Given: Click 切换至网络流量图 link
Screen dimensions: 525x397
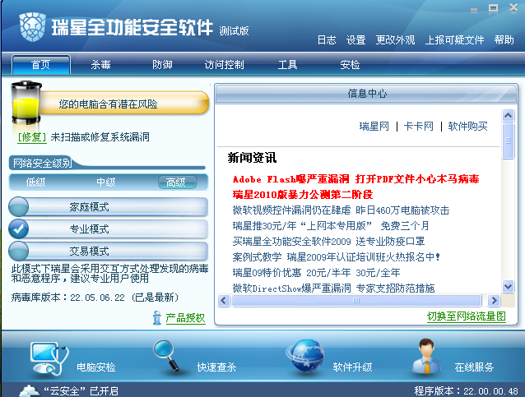Looking at the screenshot, I should click(x=467, y=316).
